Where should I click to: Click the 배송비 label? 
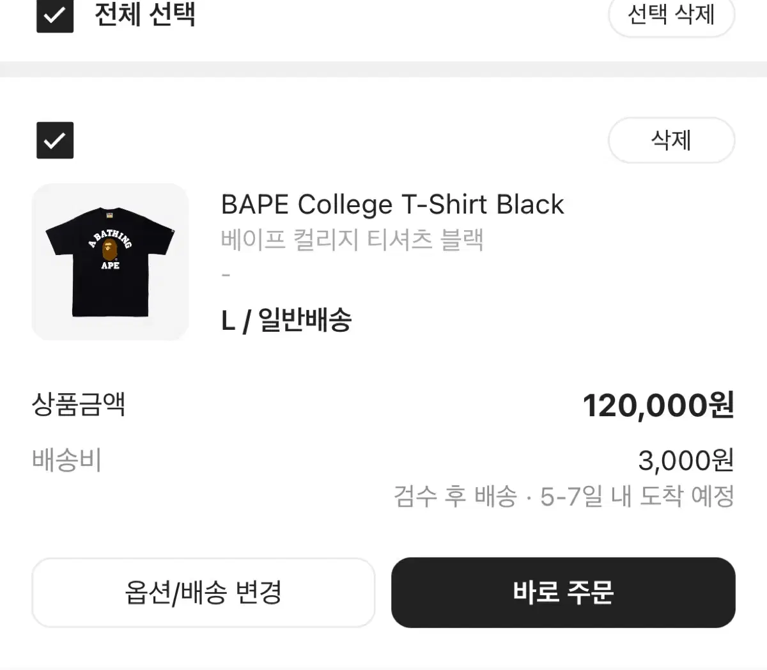pos(67,460)
